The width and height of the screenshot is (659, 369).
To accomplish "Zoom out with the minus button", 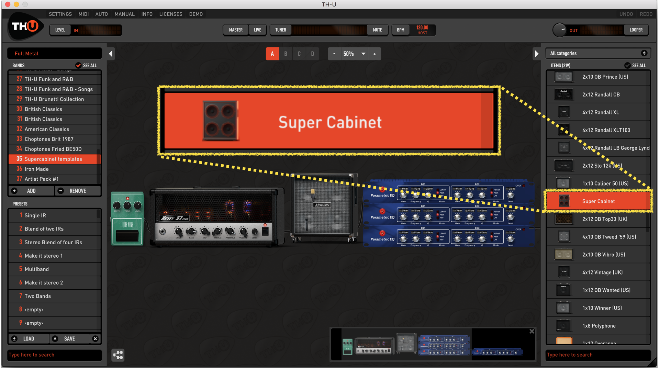I will click(x=334, y=54).
